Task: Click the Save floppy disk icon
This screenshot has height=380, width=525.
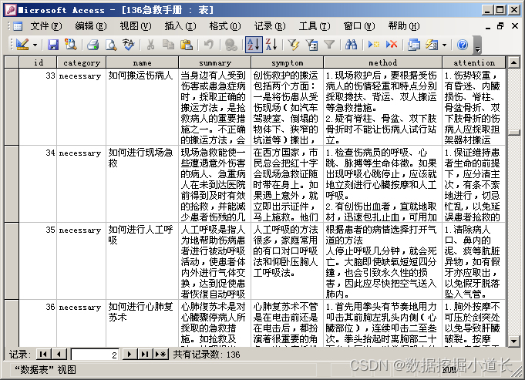Action: coord(53,45)
